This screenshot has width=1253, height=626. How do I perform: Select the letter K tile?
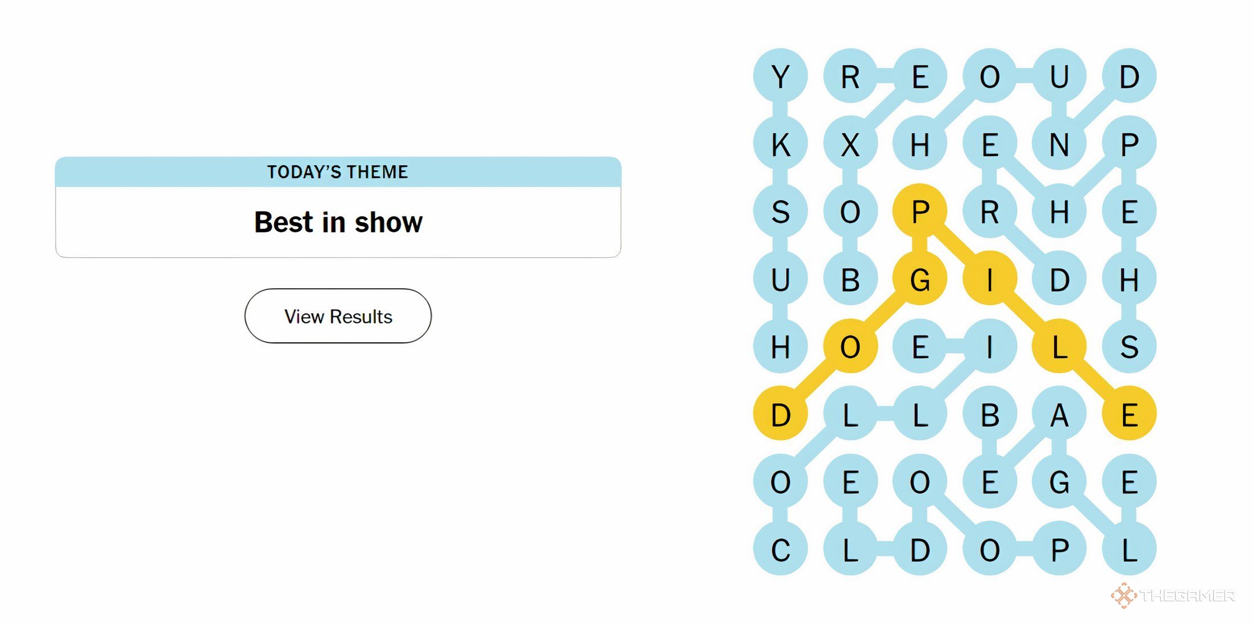click(x=780, y=144)
